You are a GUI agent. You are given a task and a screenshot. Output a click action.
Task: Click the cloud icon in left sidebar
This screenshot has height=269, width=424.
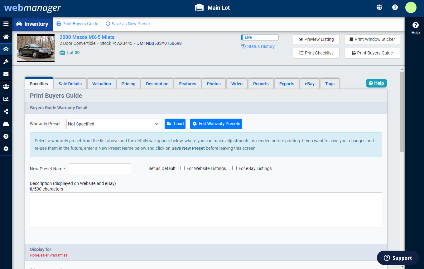click(x=6, y=124)
